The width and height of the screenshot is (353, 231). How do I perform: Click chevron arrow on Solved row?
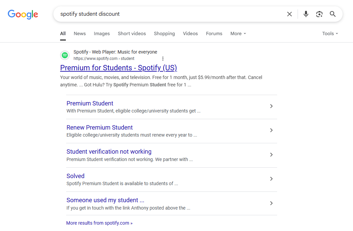[x=271, y=179]
